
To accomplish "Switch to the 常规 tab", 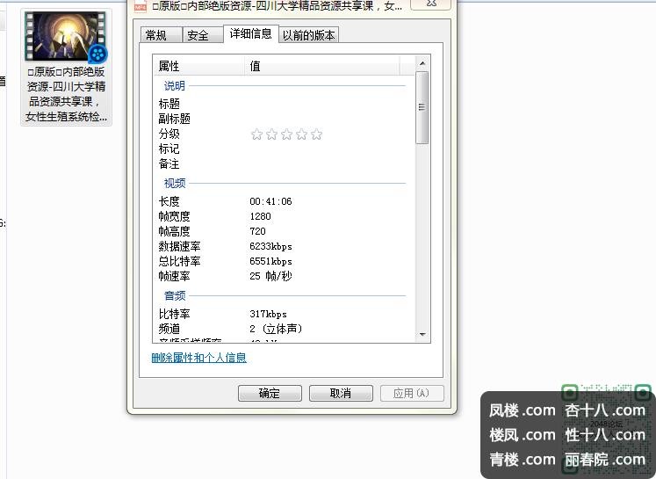I will (156, 35).
